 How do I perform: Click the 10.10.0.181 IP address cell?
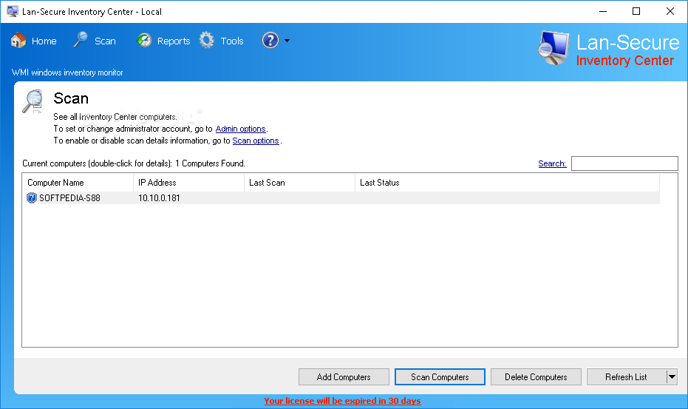[159, 198]
